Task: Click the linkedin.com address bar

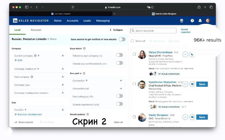Action: click(113, 7)
